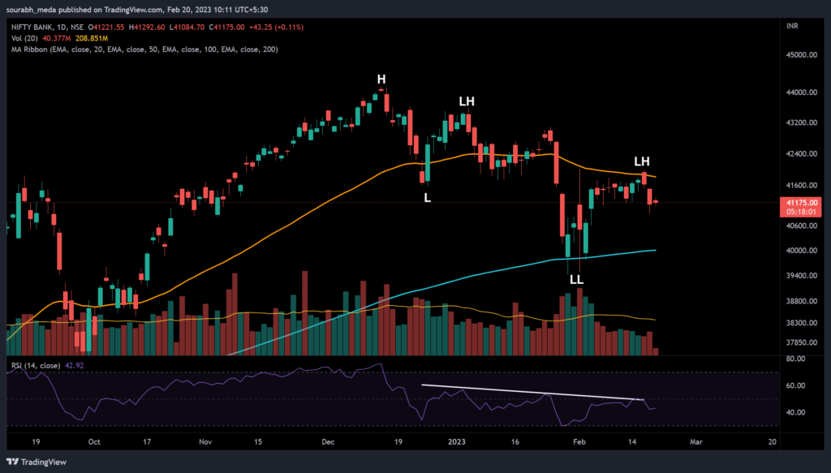
Task: Click the 45000.00 price axis label
Action: [802, 55]
